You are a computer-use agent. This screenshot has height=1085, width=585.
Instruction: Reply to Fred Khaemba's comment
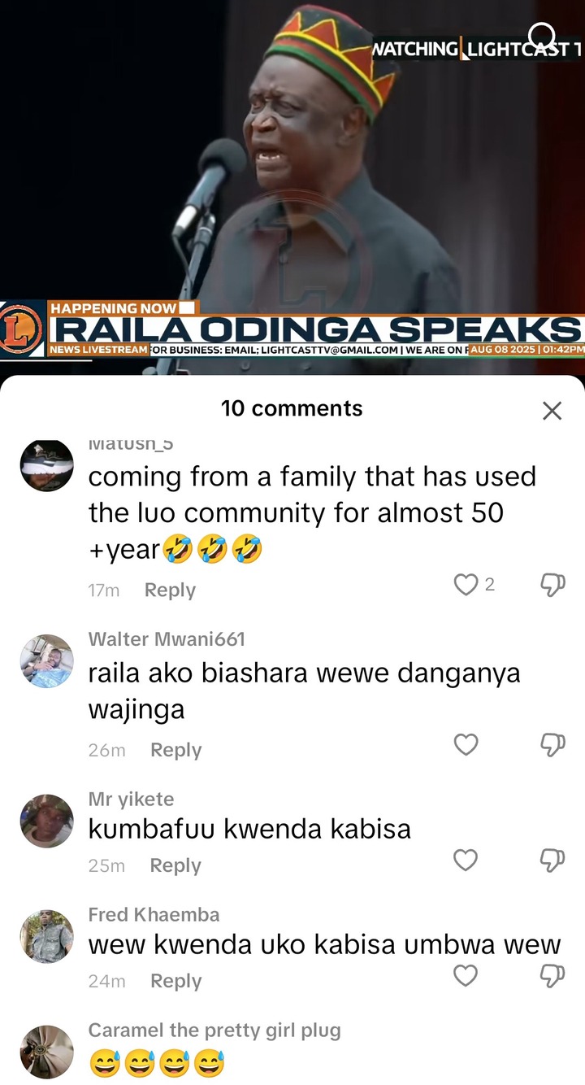click(175, 981)
